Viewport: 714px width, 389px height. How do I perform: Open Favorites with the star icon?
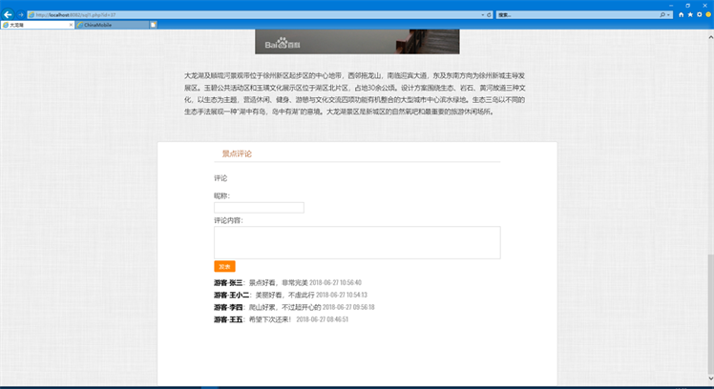pyautogui.click(x=688, y=15)
